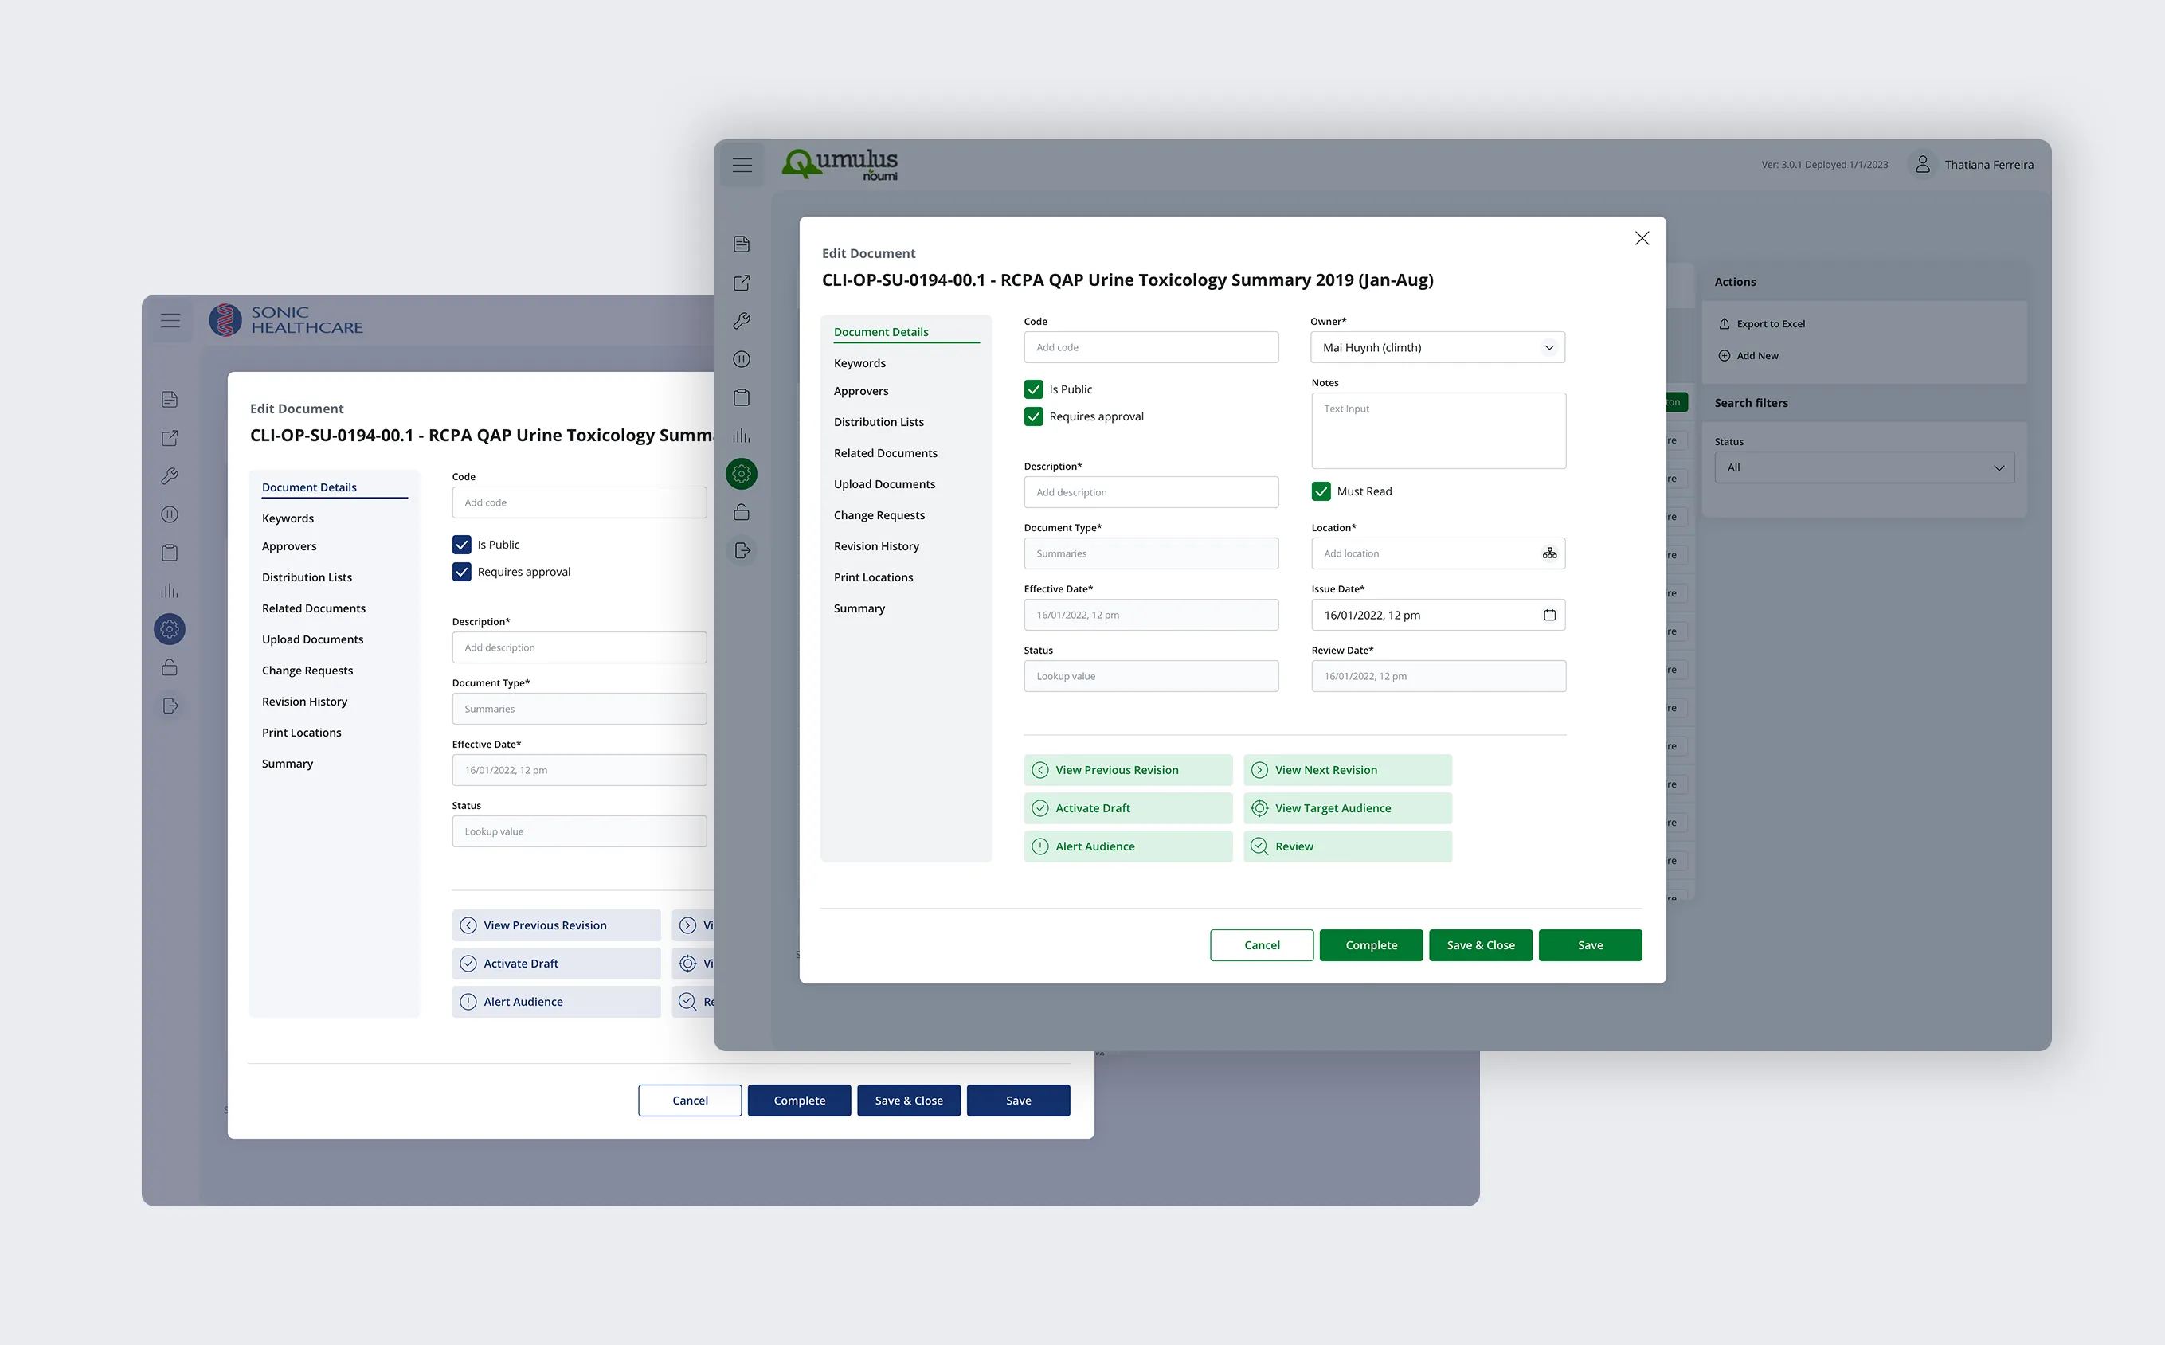The image size is (2165, 1345).
Task: Switch to the Revision History tab in Qumulus dialog
Action: (x=875, y=546)
